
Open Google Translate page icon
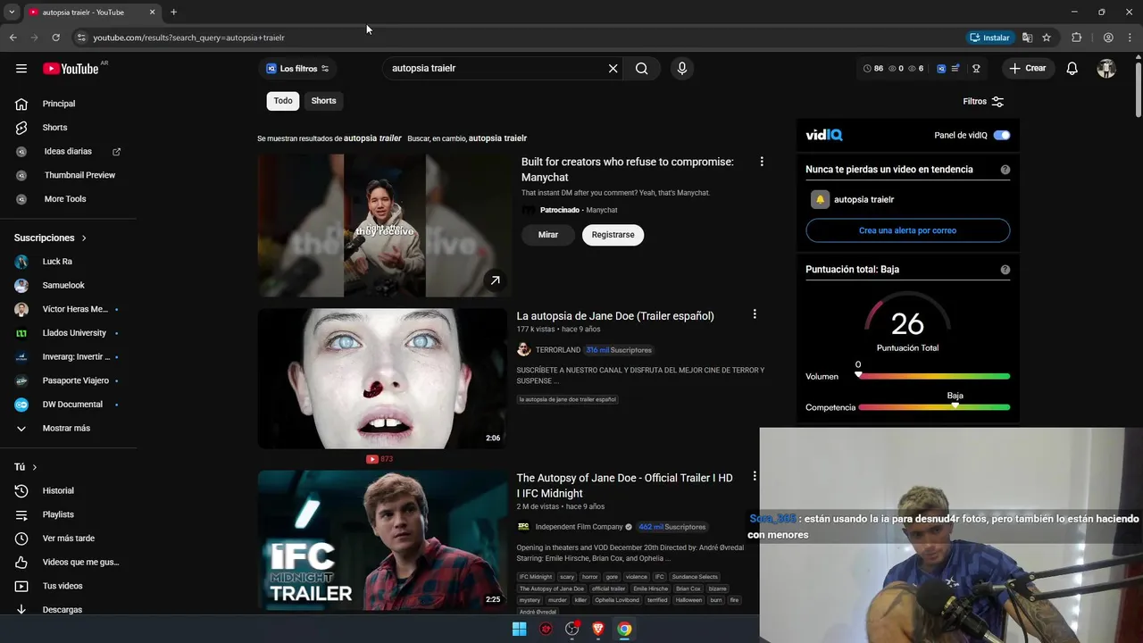[1027, 38]
